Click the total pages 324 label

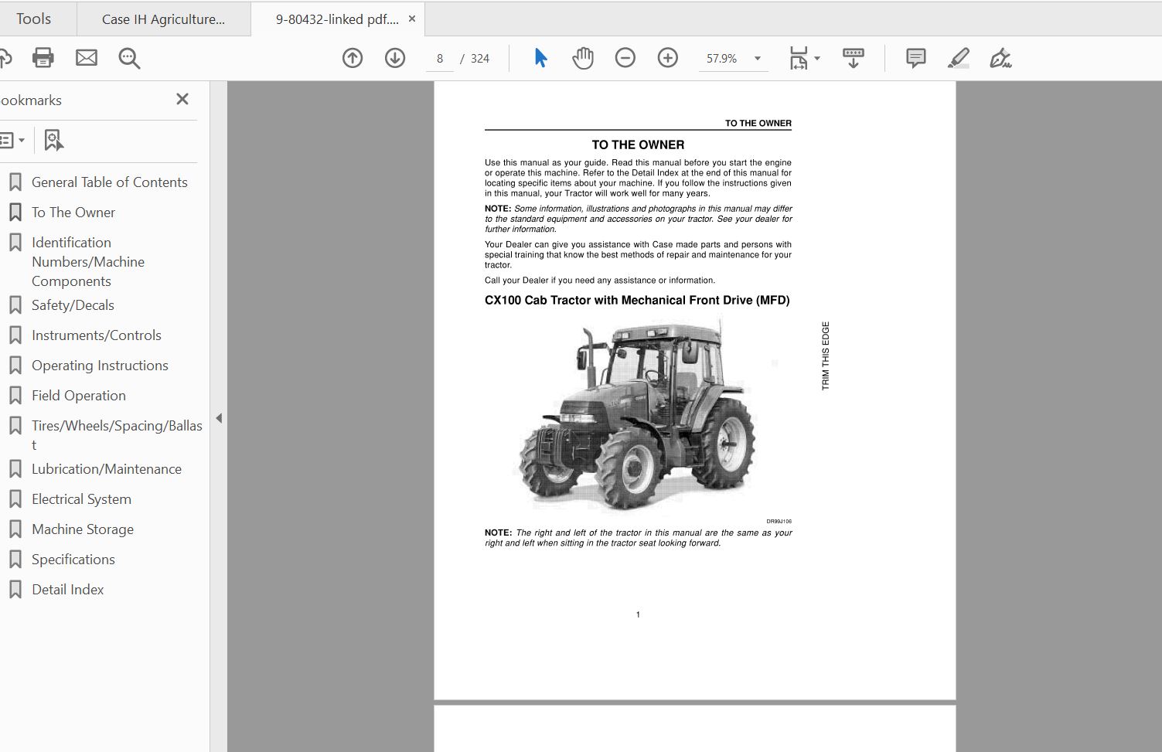click(480, 59)
